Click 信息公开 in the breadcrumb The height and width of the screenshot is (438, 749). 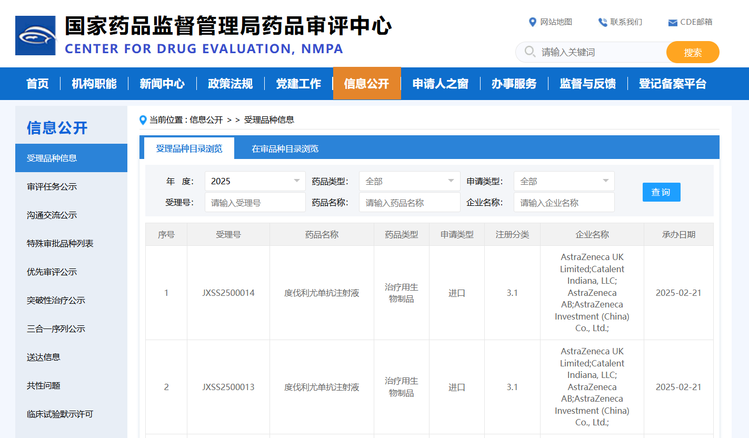(206, 120)
